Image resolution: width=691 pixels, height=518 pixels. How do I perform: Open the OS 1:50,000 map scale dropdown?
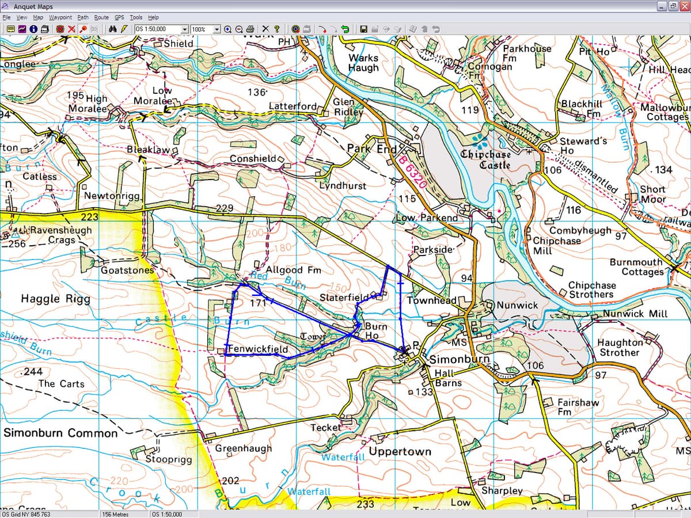pyautogui.click(x=183, y=29)
